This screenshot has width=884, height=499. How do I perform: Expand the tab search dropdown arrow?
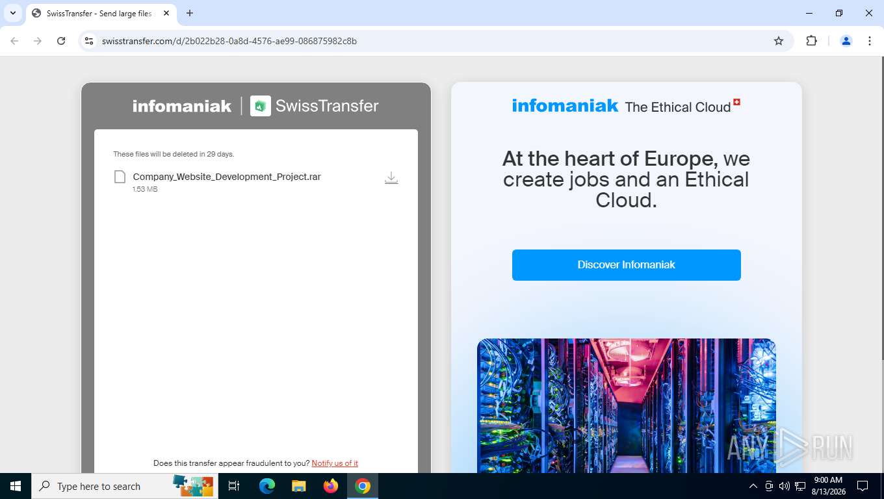[13, 13]
